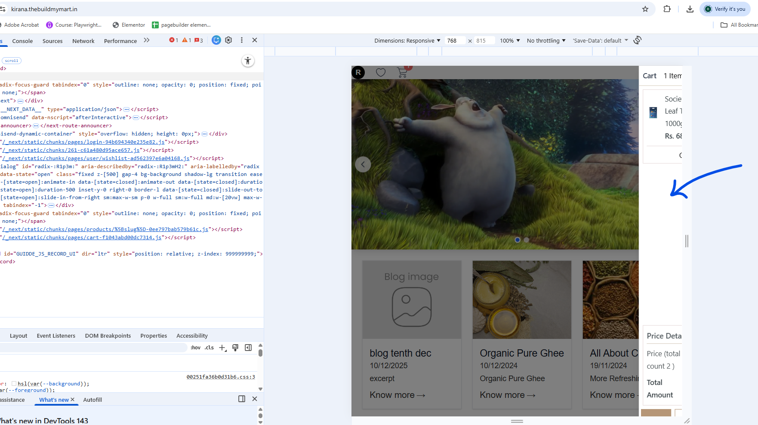The image size is (758, 425).
Task: Open the wishlist heart icon
Action: coord(381,72)
